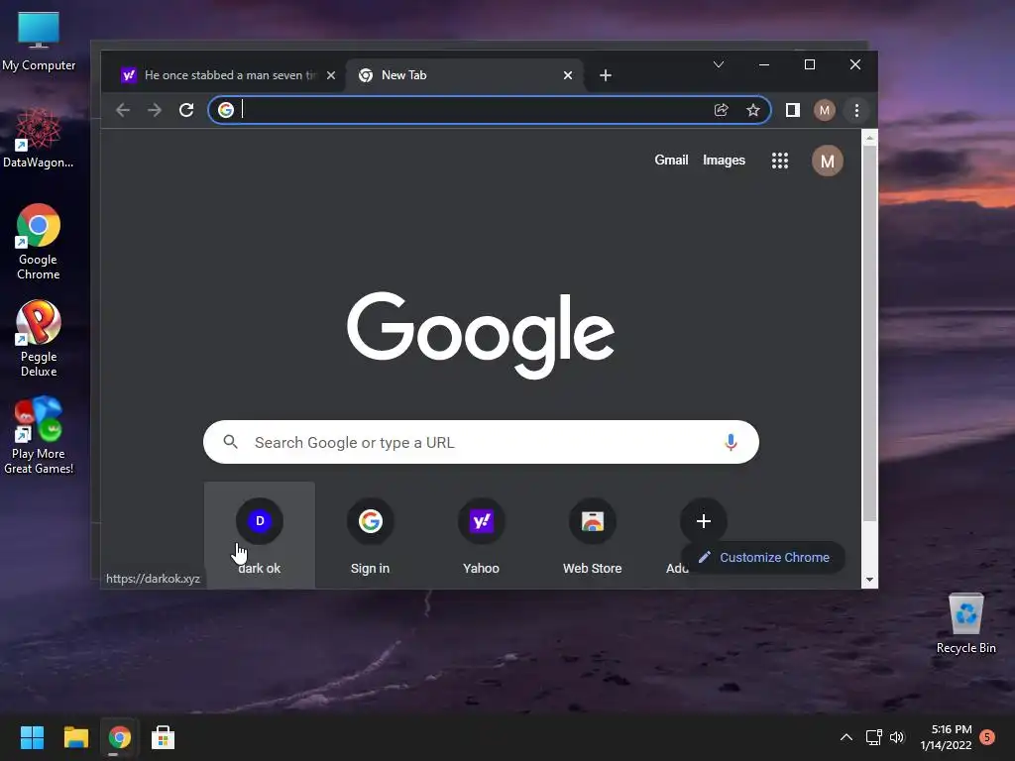This screenshot has height=761, width=1015.
Task: Click the Chrome forward arrow
Action: (154, 110)
